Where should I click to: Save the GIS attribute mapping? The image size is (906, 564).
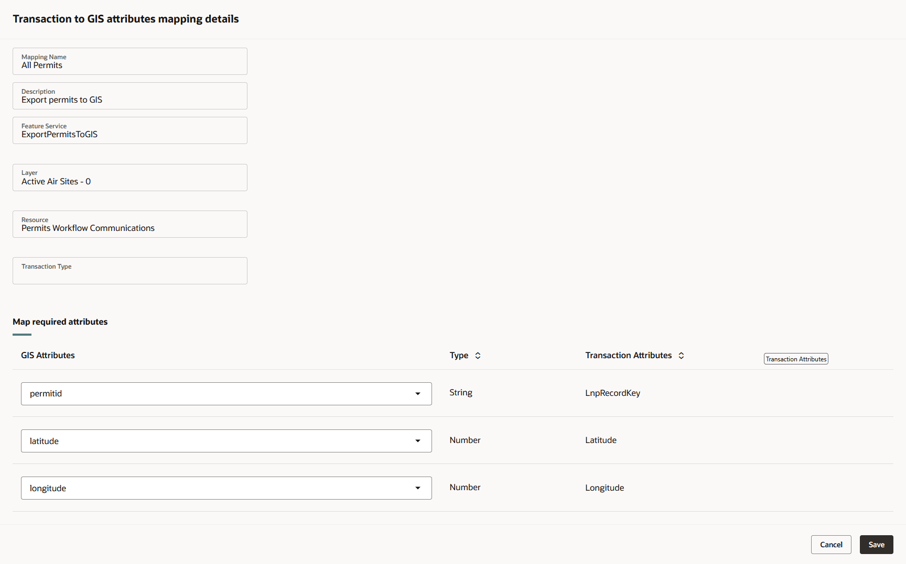pyautogui.click(x=877, y=545)
